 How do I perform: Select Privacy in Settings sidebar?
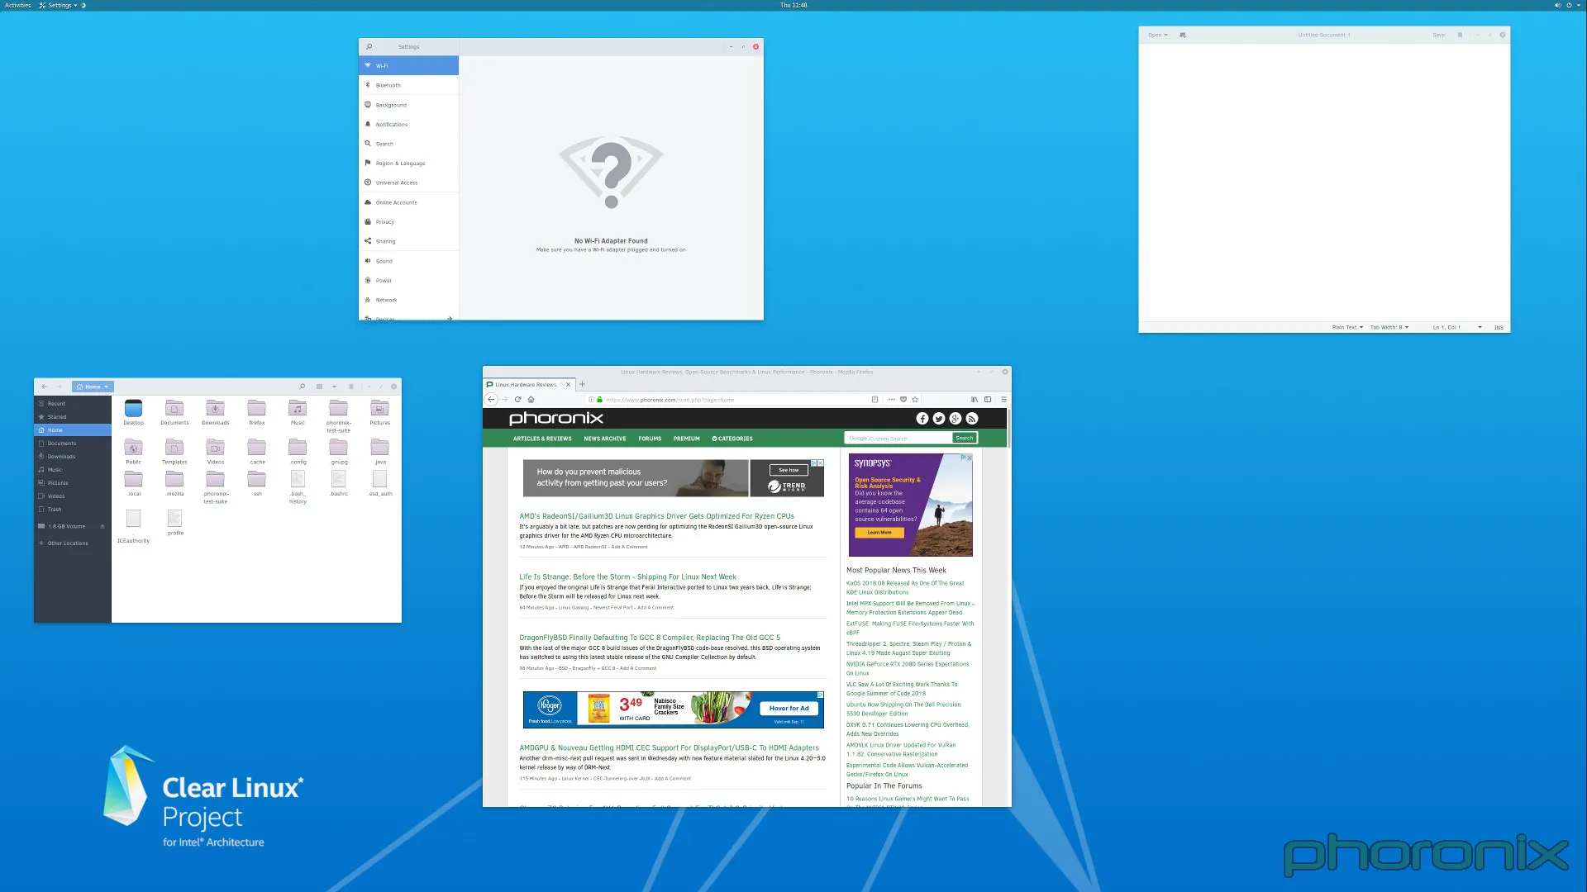pos(408,221)
